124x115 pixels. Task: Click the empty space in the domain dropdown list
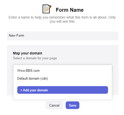pyautogui.click(x=63, y=97)
